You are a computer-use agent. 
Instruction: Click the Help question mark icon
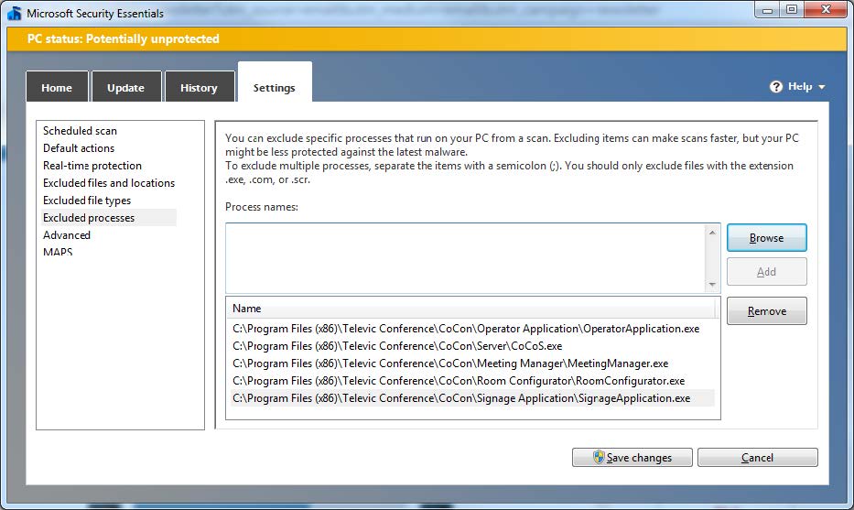point(776,87)
